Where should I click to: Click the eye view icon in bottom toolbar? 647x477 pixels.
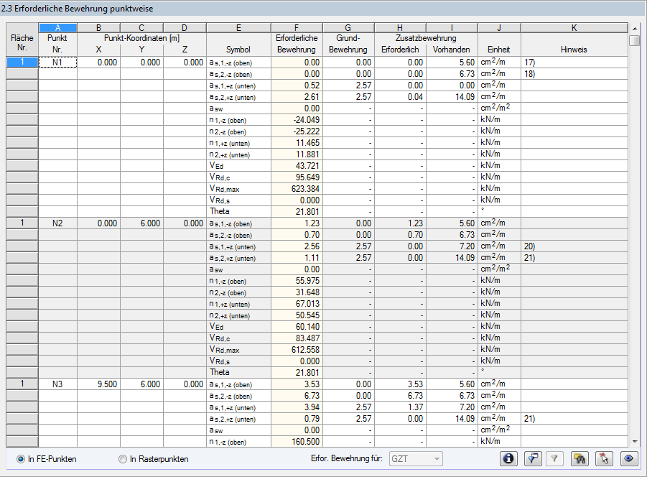tap(628, 458)
